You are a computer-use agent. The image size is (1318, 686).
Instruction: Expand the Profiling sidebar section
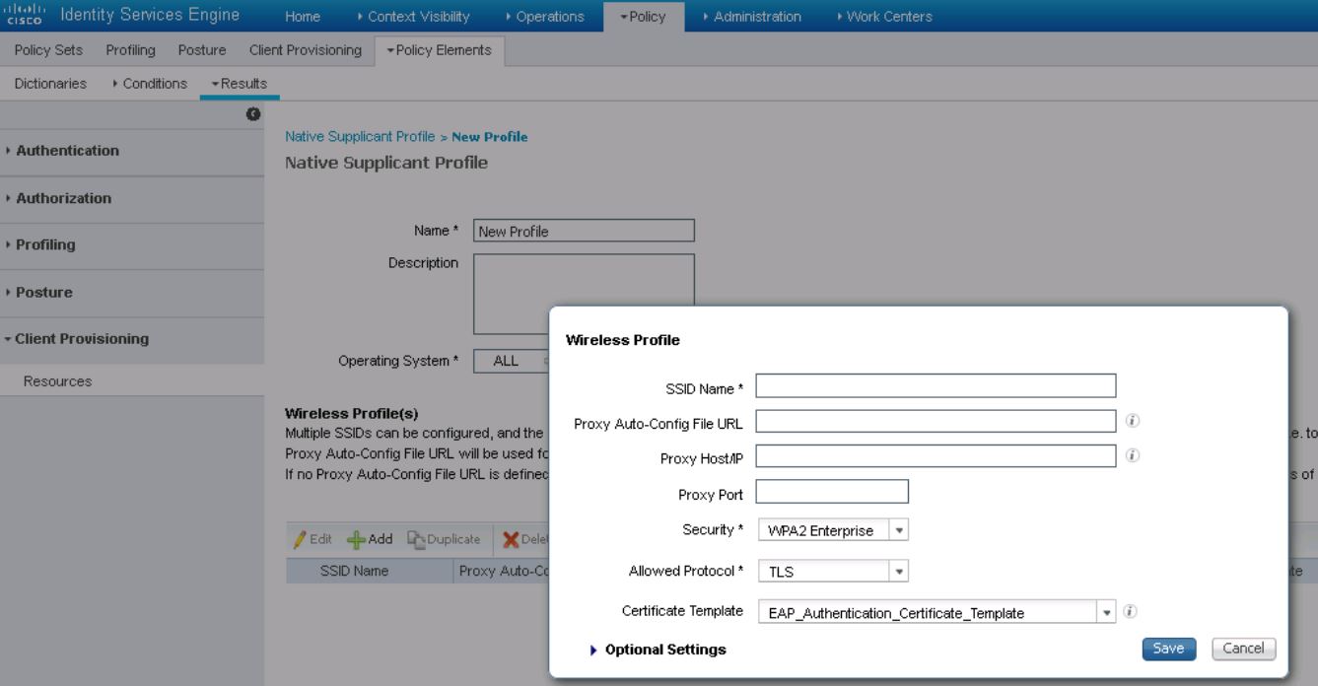click(x=132, y=245)
